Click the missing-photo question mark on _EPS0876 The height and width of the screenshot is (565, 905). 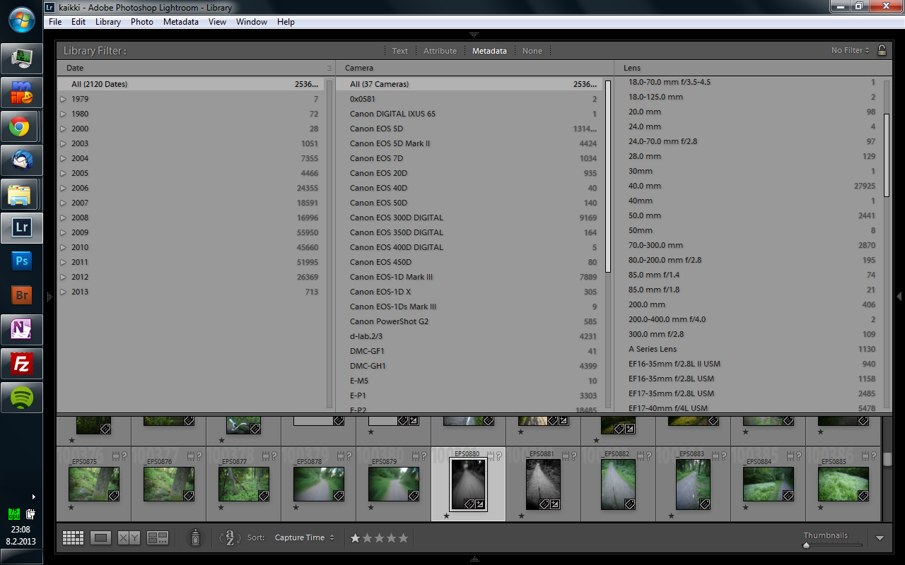198,456
